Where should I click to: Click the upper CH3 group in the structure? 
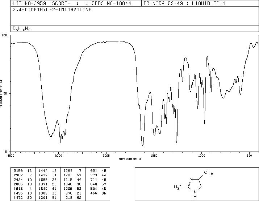[x=208, y=173]
